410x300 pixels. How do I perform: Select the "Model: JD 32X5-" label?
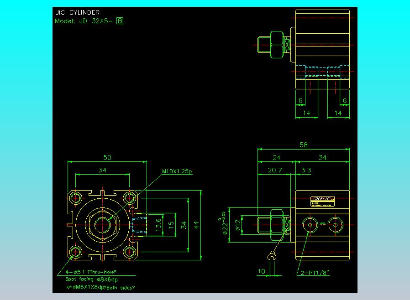(x=84, y=21)
